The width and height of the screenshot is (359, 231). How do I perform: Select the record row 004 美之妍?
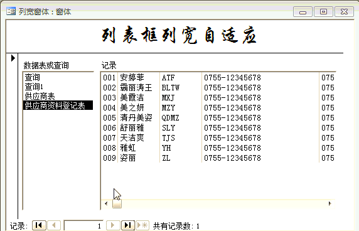pos(218,108)
